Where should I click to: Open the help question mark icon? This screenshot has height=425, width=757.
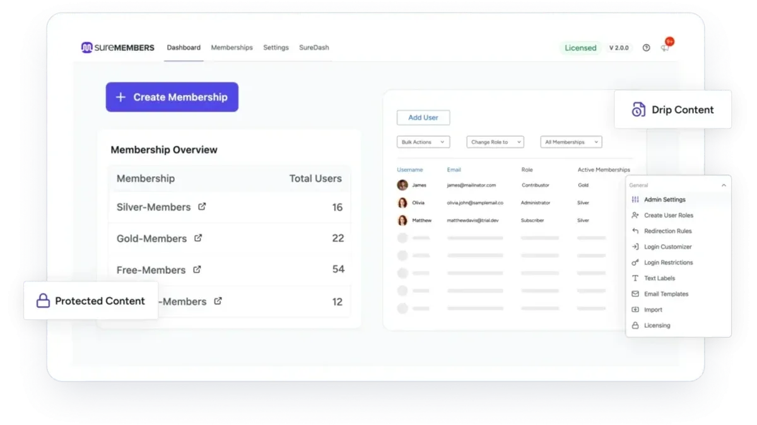coord(646,48)
